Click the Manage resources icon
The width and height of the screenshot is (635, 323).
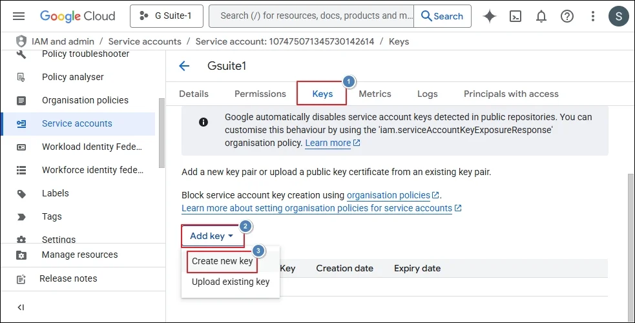21,255
